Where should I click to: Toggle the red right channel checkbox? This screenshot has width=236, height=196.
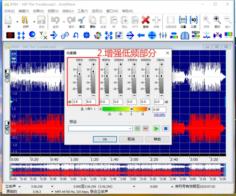pyautogui.click(x=7, y=128)
